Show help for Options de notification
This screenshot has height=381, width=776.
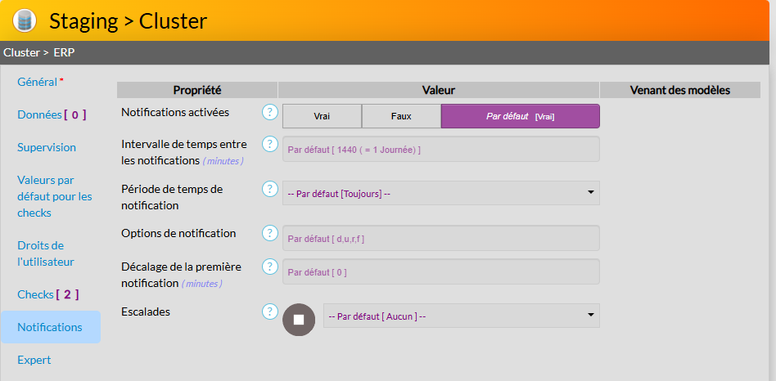[x=270, y=233]
